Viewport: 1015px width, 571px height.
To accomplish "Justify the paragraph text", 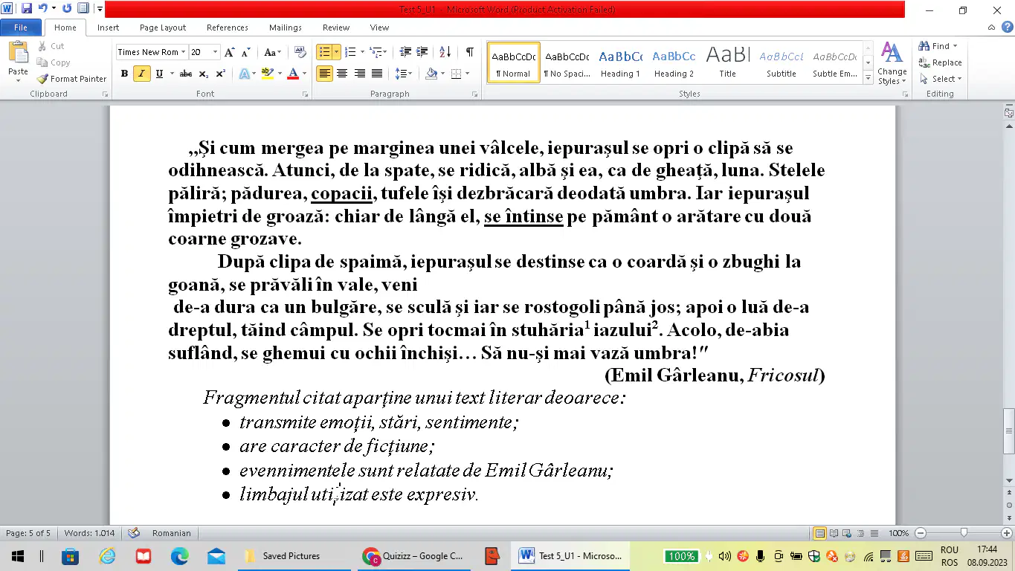I will point(377,74).
